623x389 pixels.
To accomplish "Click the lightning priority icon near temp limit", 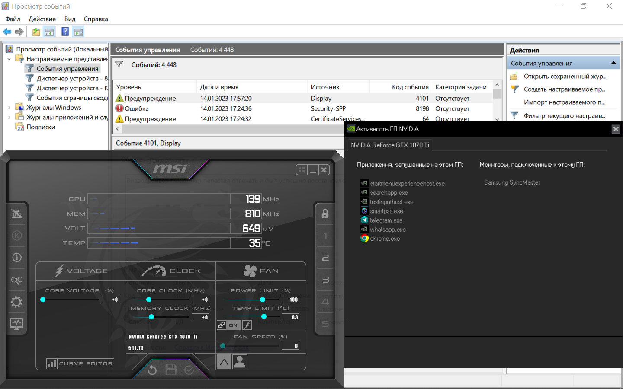I will [x=247, y=325].
